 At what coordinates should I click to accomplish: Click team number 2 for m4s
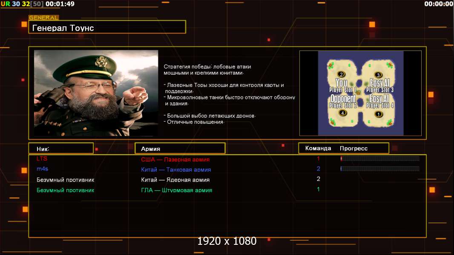(318, 169)
